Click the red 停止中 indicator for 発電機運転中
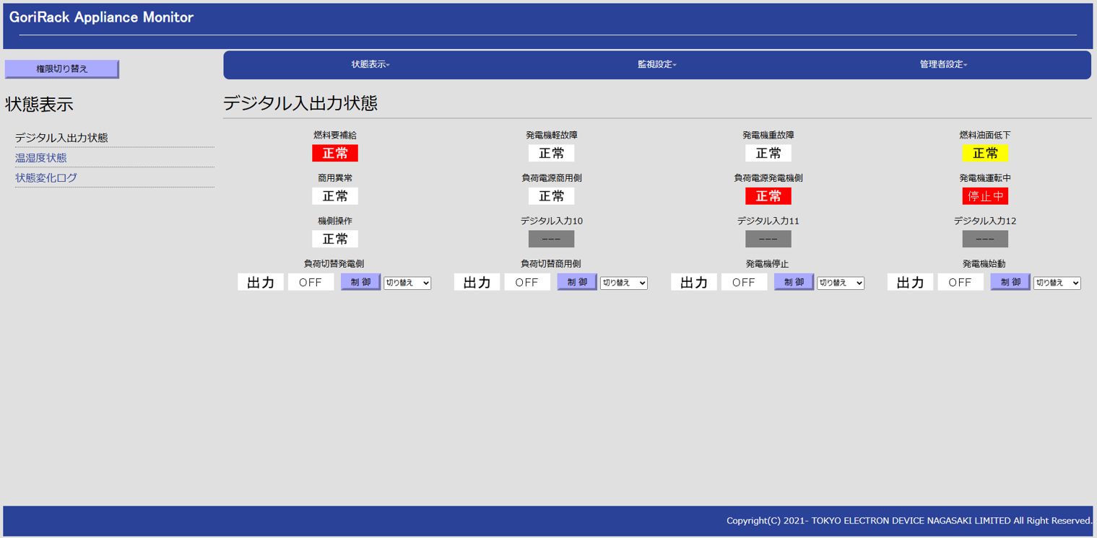Image resolution: width=1097 pixels, height=538 pixels. click(985, 196)
